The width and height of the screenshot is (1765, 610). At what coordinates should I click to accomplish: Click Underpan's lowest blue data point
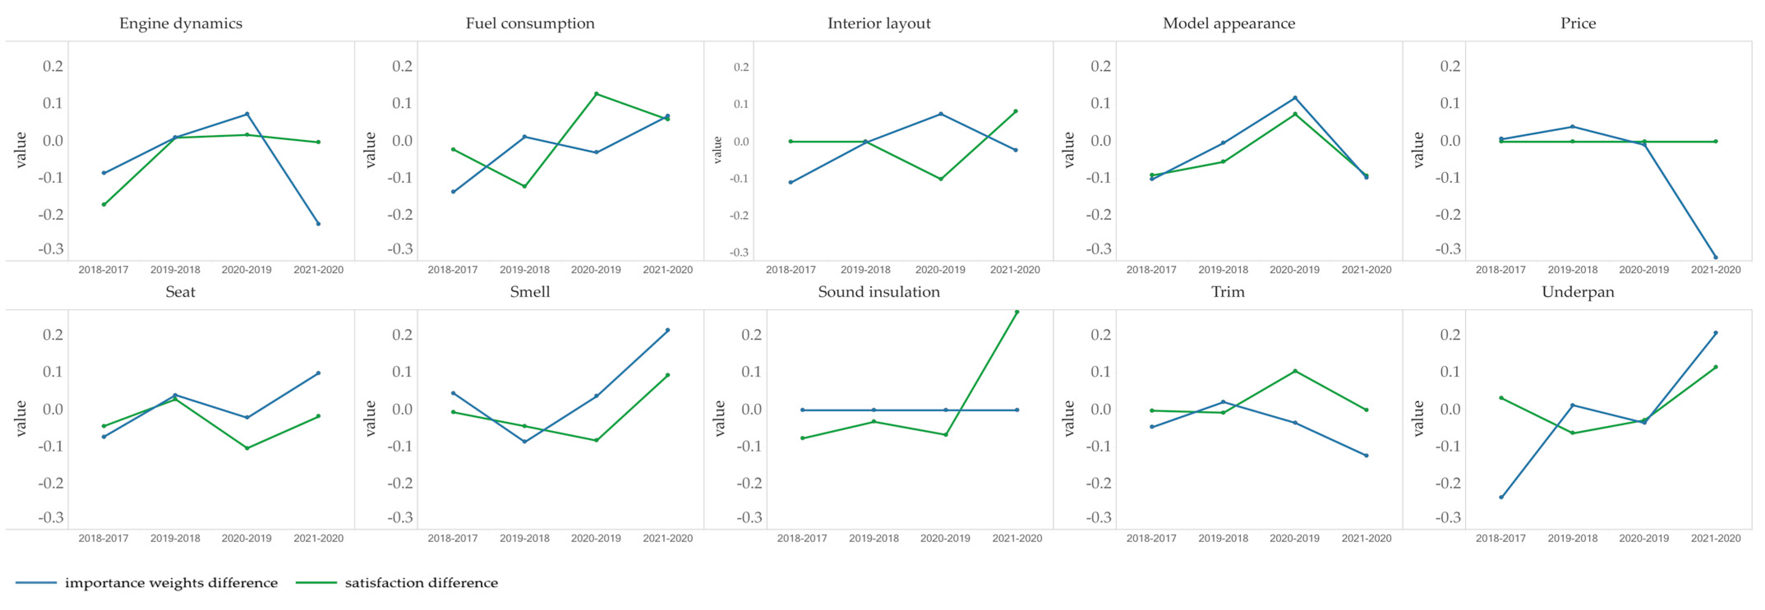1501,497
